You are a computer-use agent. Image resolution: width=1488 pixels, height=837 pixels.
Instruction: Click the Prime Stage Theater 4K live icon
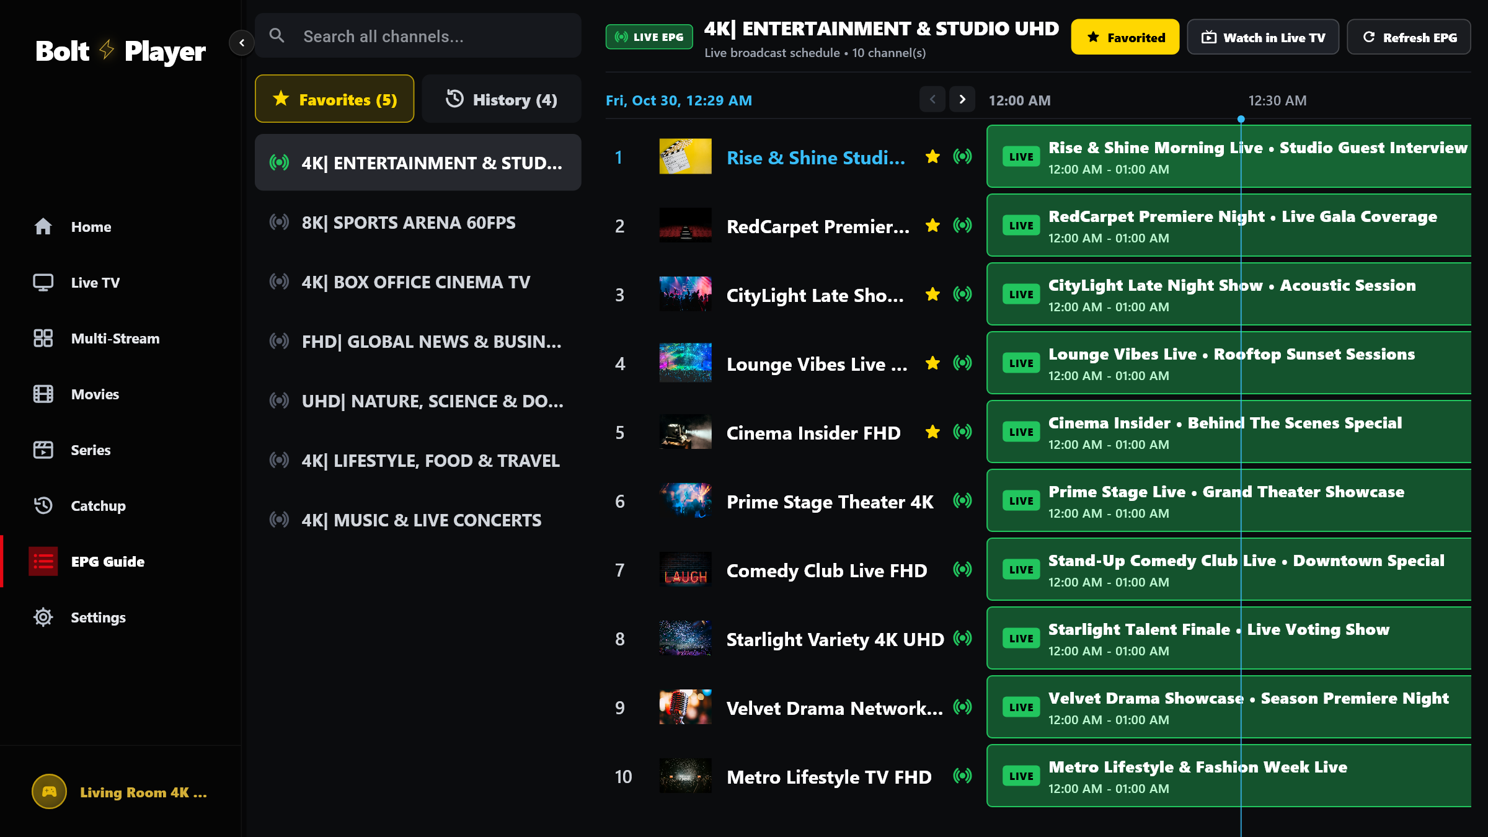[962, 500]
